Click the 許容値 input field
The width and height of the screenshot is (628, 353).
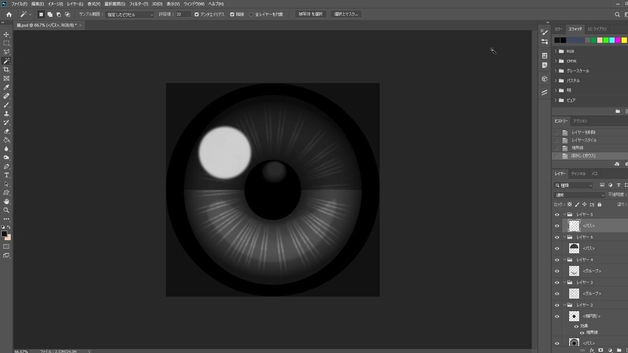183,15
